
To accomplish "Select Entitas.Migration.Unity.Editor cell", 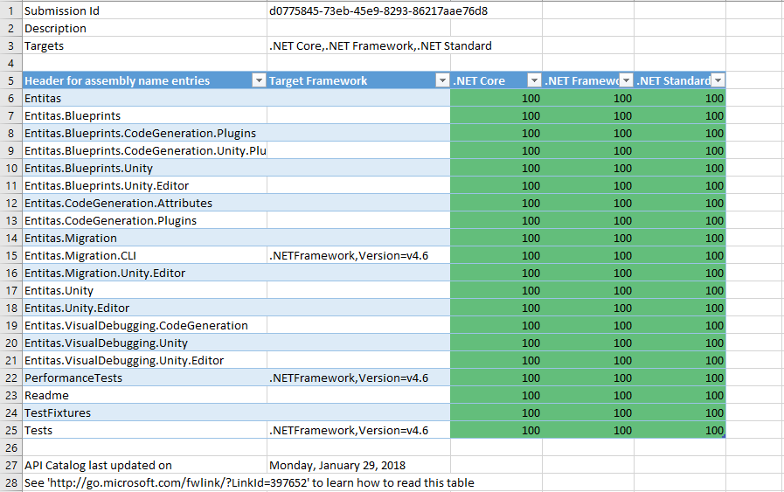I will [x=144, y=274].
